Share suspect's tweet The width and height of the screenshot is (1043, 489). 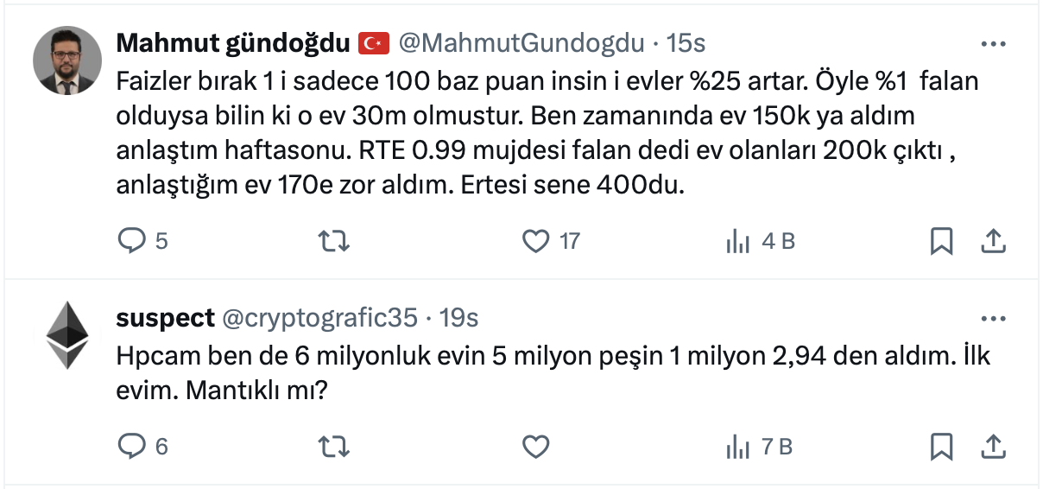pos(993,446)
